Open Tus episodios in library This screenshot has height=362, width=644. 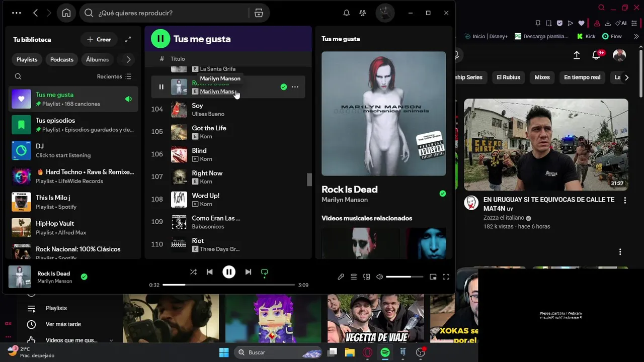pos(73,125)
